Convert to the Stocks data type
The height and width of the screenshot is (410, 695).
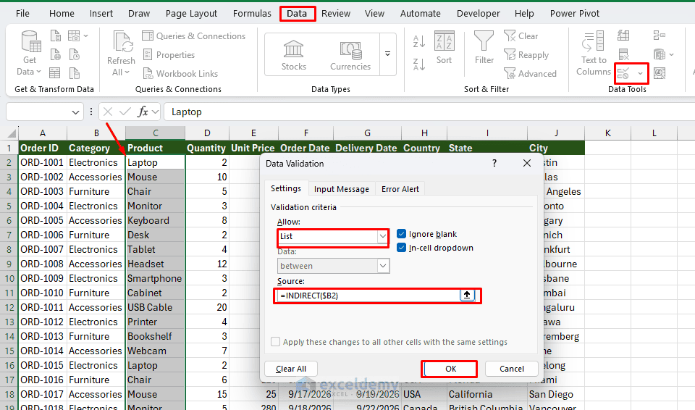point(293,55)
